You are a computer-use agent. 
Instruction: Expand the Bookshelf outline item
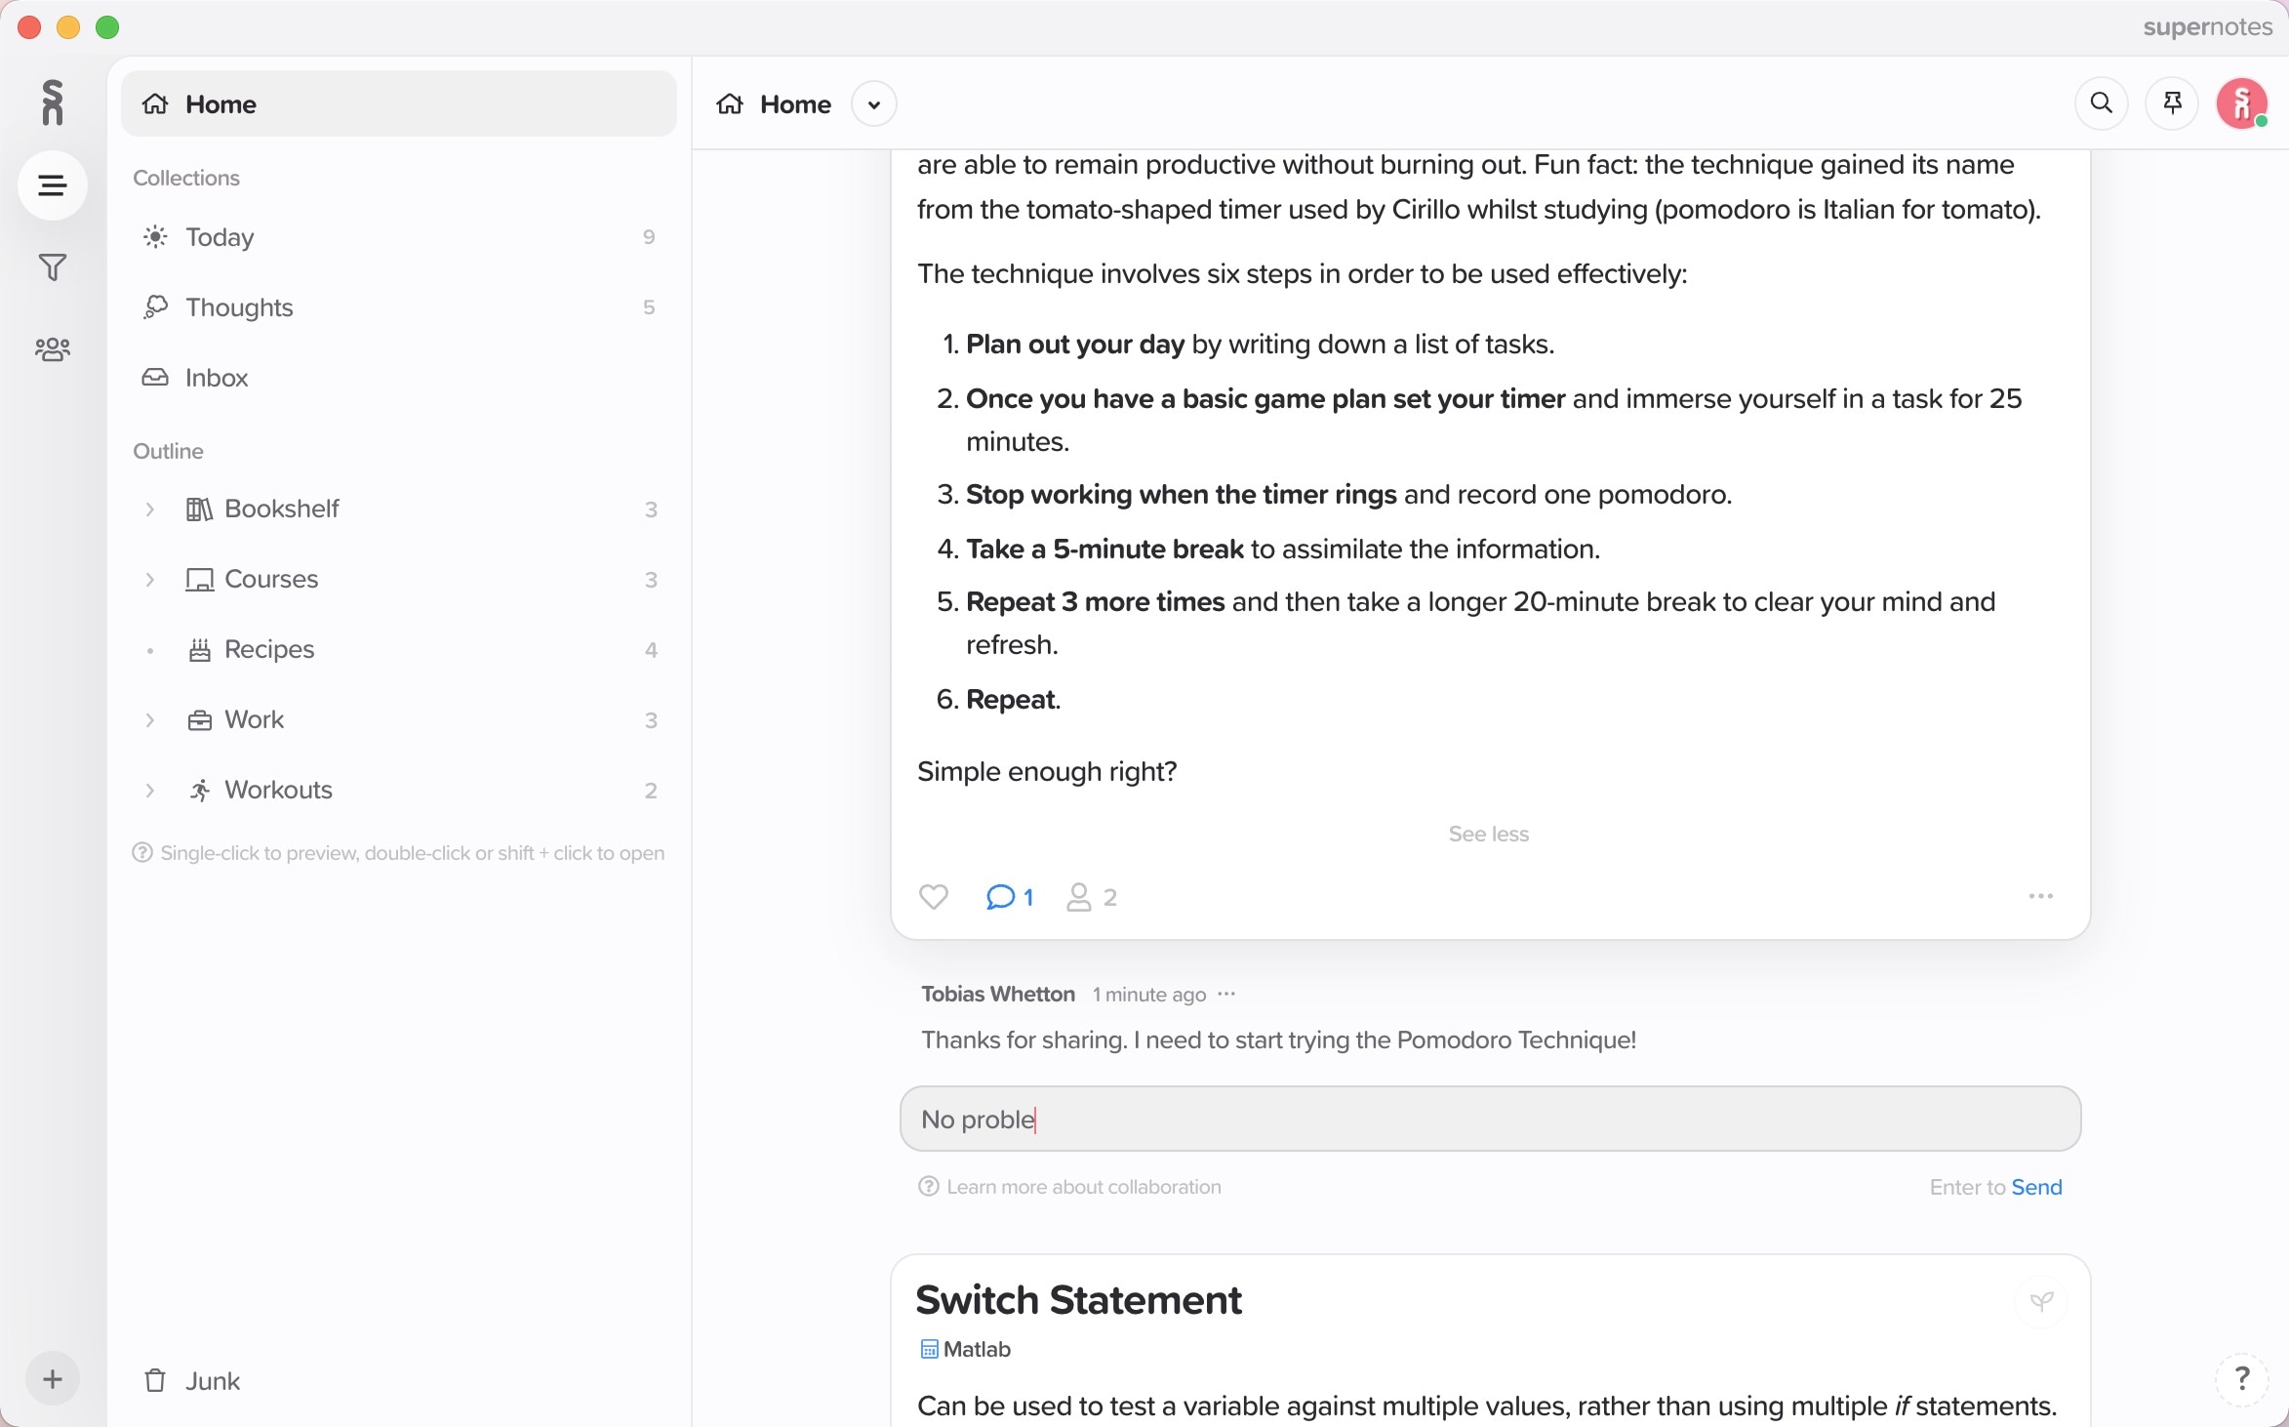pyautogui.click(x=149, y=509)
